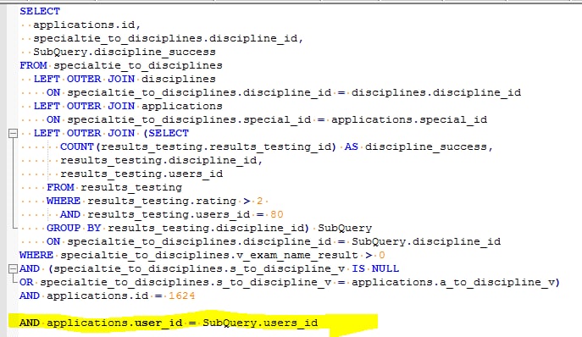Click specialtie_to_disciplines.discipline_id, in select list

coord(168,38)
